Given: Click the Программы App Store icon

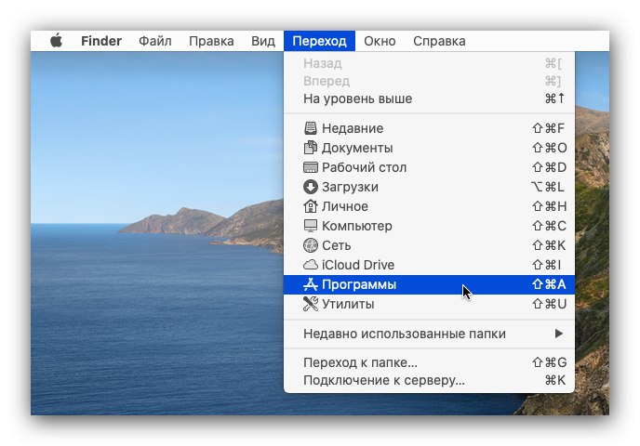Looking at the screenshot, I should [311, 284].
